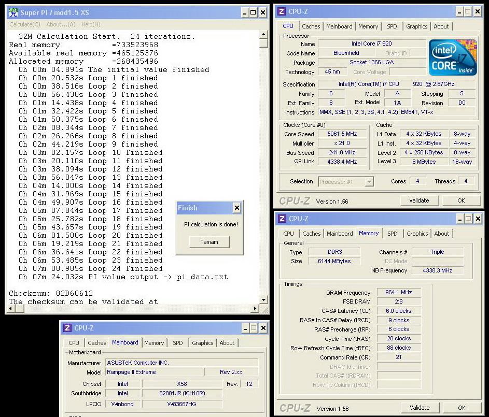Click Super PI vertical scrollbar up arrow
Image resolution: width=489 pixels, height=417 pixels.
[263, 35]
